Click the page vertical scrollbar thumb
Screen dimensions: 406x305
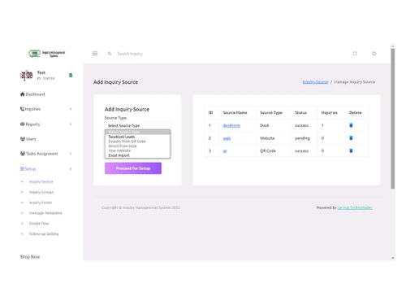click(393, 119)
